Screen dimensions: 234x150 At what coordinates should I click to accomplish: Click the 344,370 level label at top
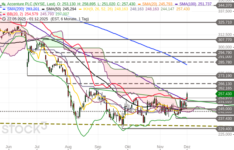click(x=224, y=6)
